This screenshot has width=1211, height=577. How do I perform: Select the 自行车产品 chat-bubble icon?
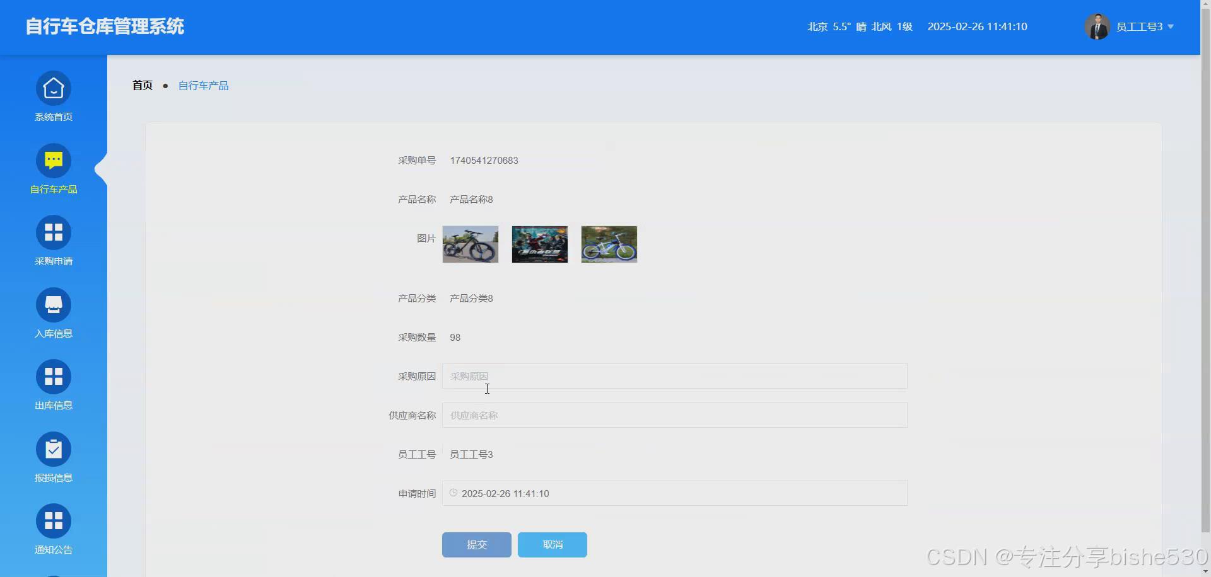click(54, 161)
